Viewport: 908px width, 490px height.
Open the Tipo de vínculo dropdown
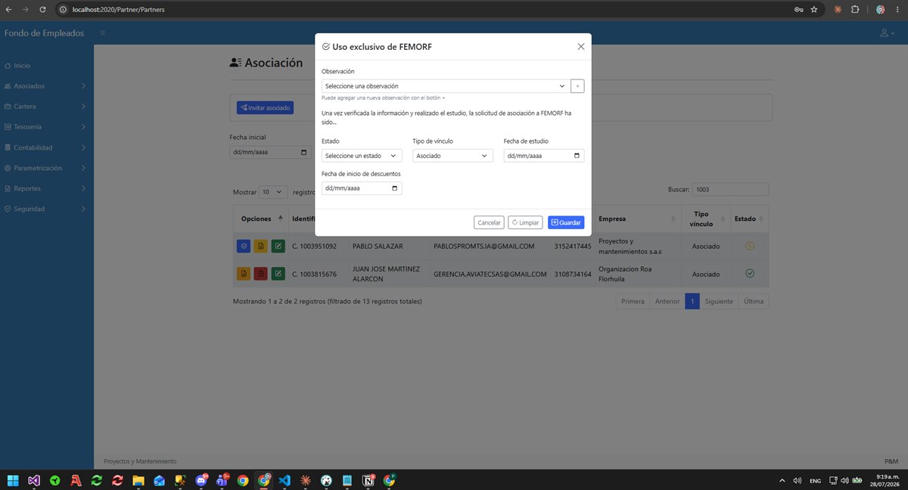point(452,156)
